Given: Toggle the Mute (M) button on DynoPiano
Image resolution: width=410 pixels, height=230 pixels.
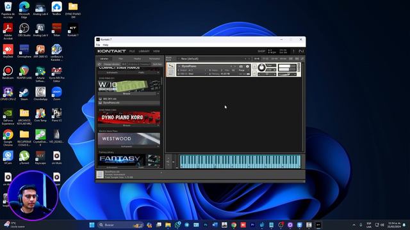Looking at the screenshot, I should point(254,73).
